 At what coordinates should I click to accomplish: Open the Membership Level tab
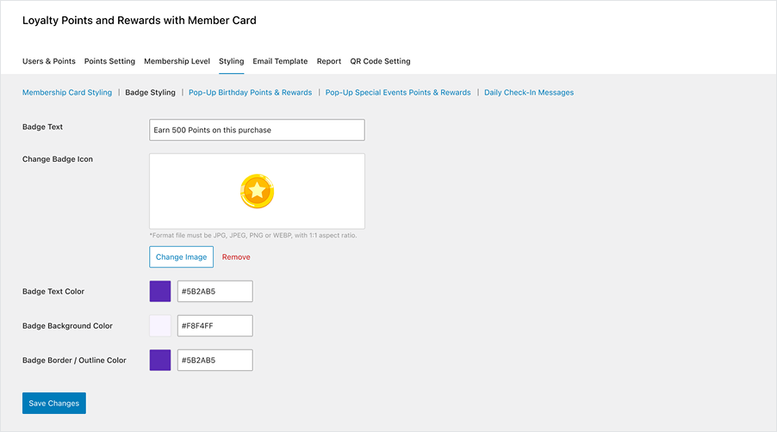point(177,62)
